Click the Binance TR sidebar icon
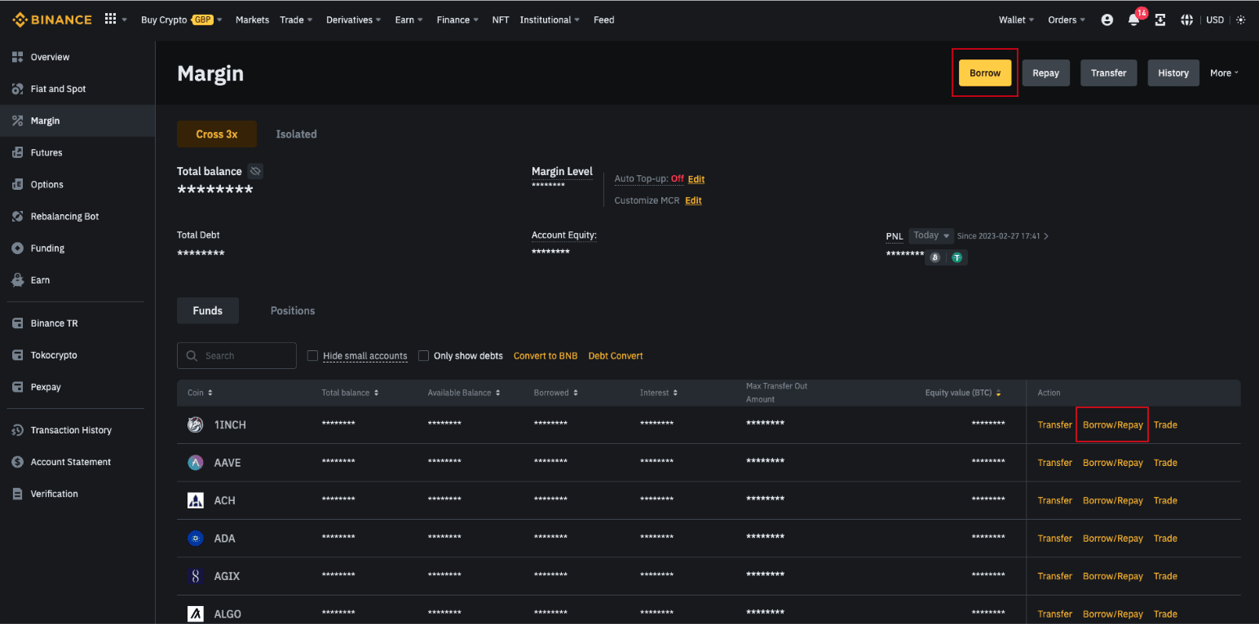This screenshot has height=624, width=1259. click(x=17, y=323)
